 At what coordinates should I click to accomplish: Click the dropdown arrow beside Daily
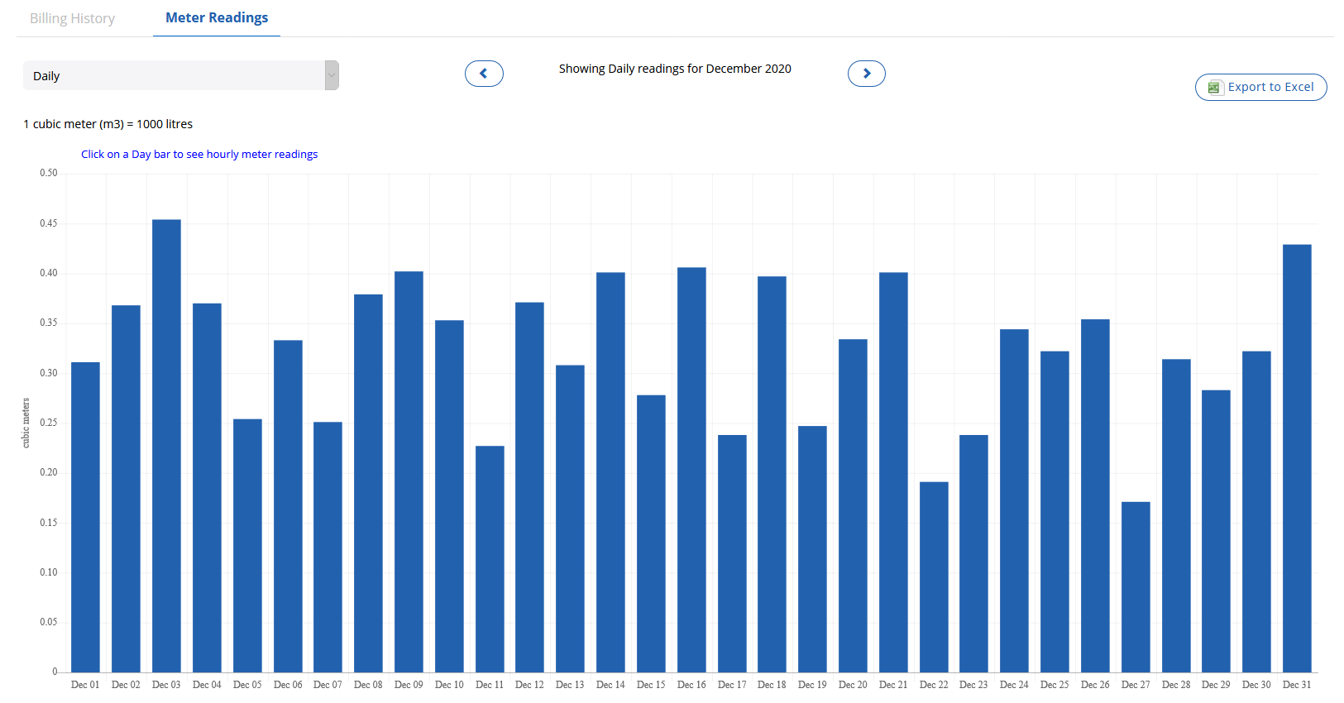click(x=332, y=75)
